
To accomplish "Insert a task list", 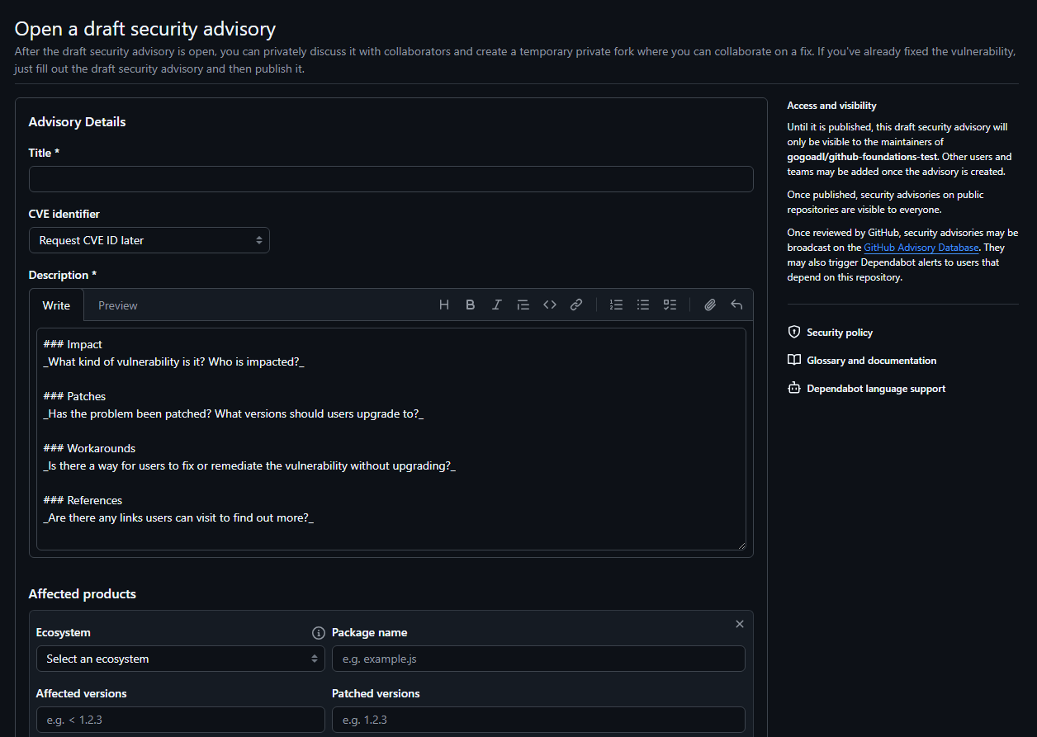I will pyautogui.click(x=670, y=305).
